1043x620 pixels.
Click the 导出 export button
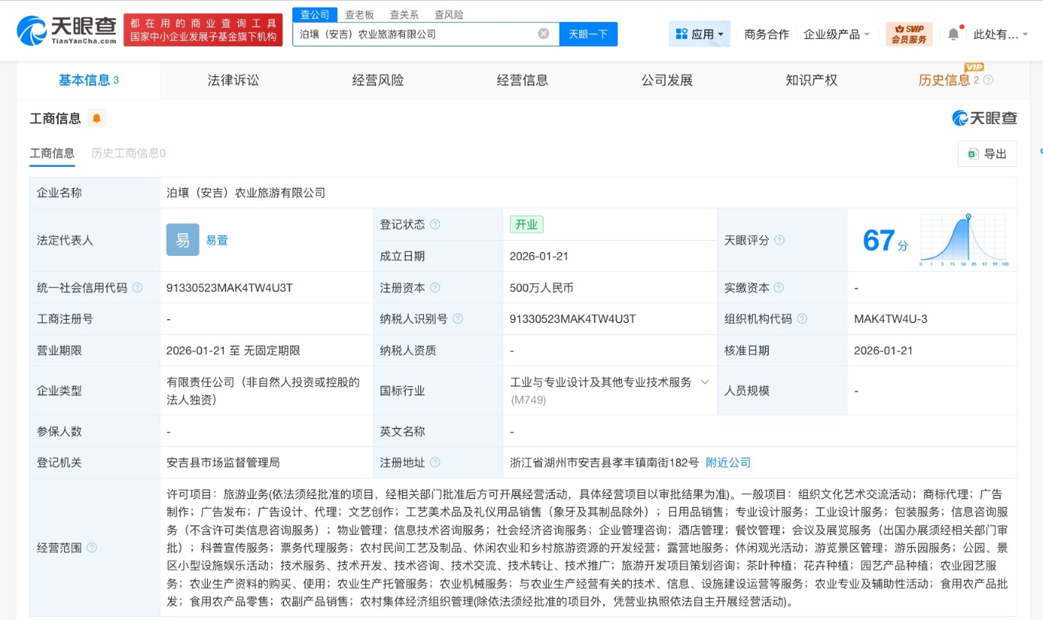[987, 154]
